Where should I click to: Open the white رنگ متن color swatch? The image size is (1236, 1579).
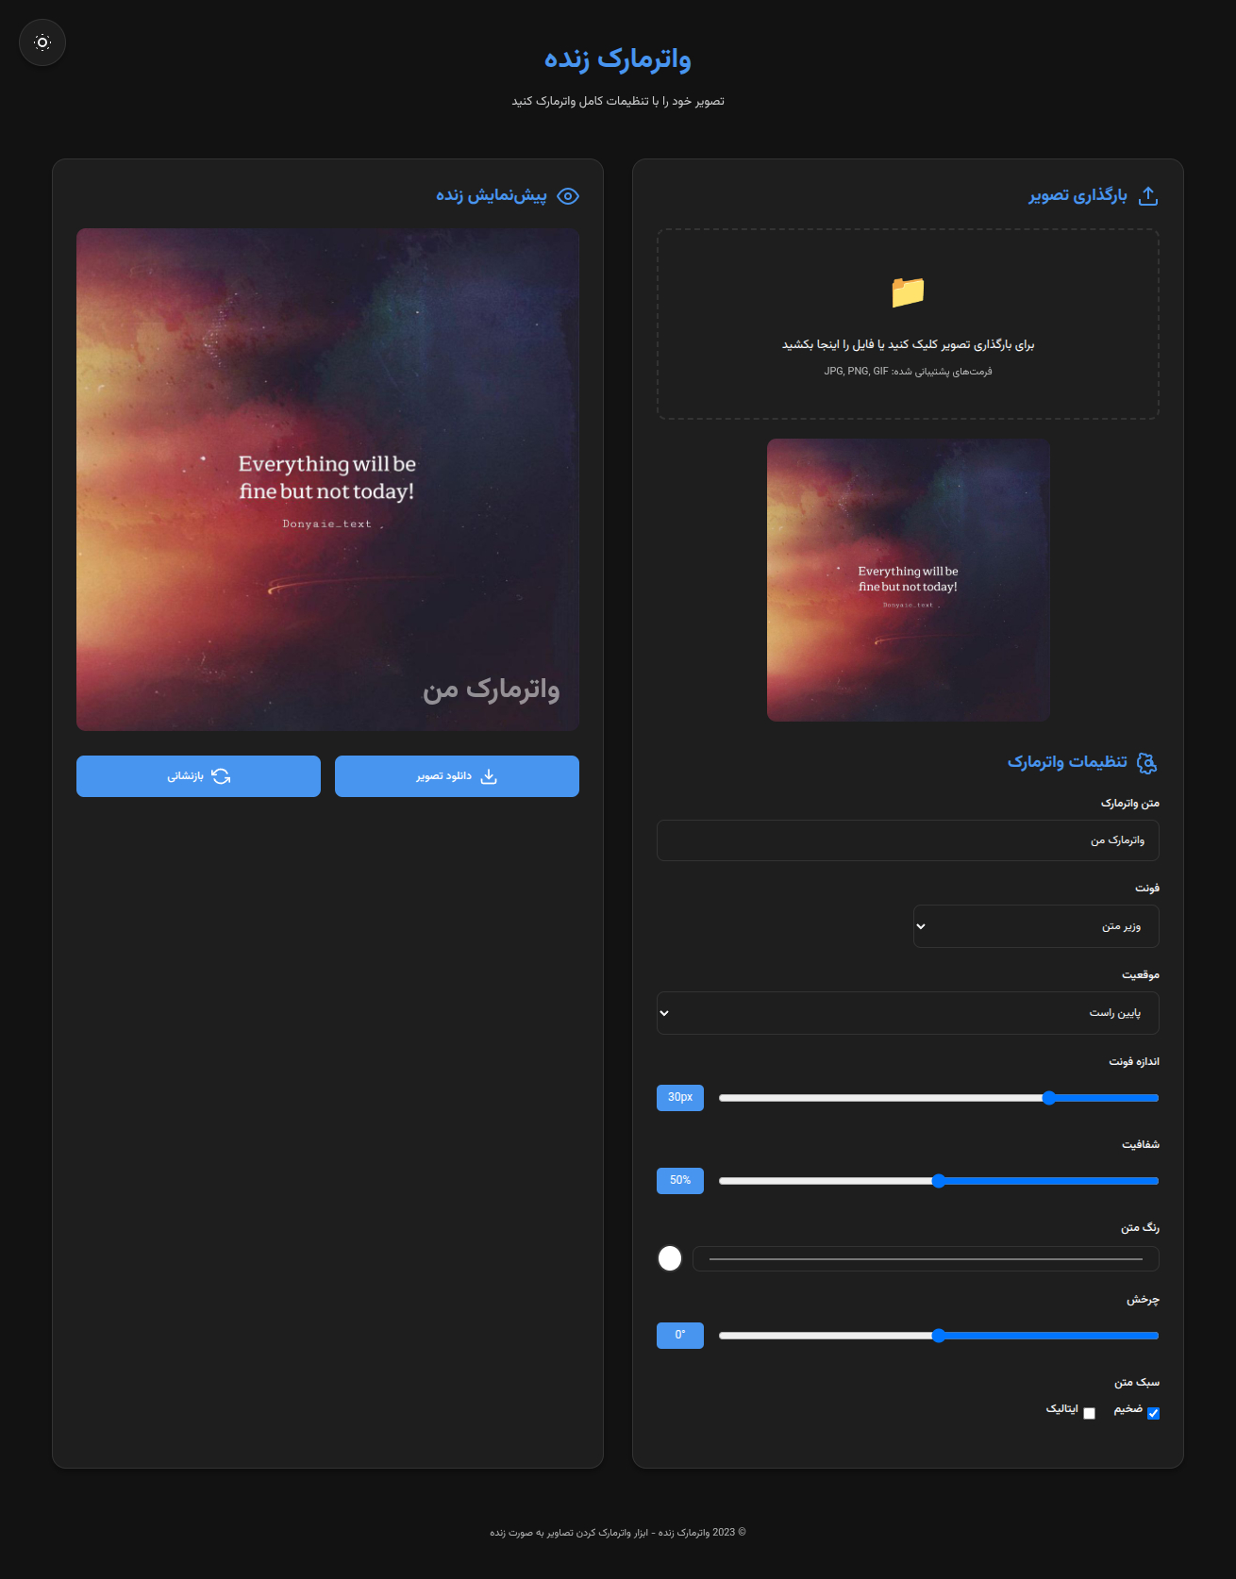[670, 1258]
